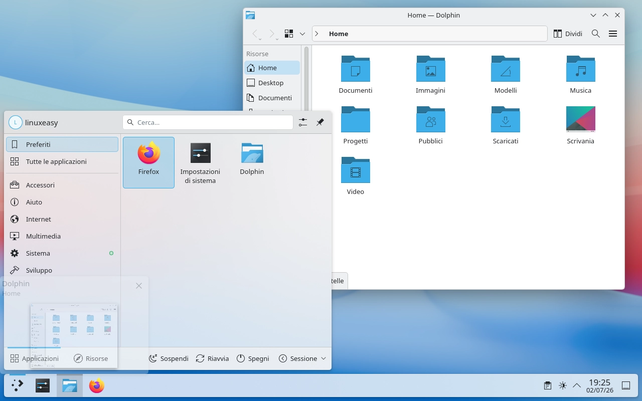642x401 pixels.
Task: Click the clock showing 19:25
Action: point(599,382)
